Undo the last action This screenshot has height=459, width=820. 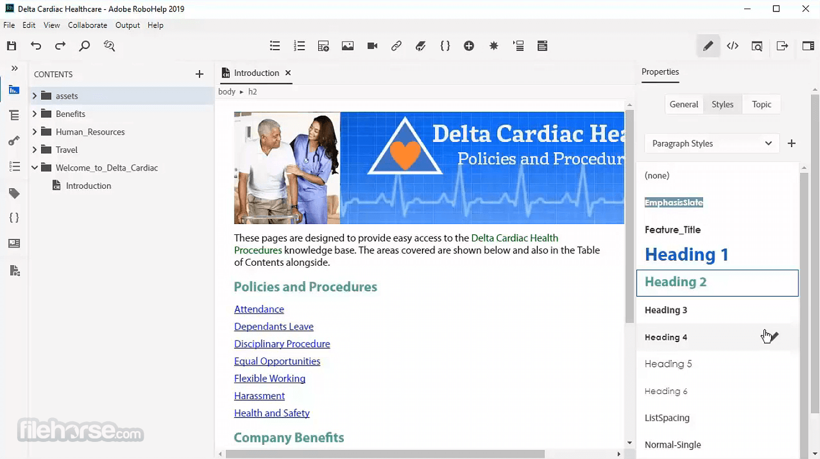(36, 46)
